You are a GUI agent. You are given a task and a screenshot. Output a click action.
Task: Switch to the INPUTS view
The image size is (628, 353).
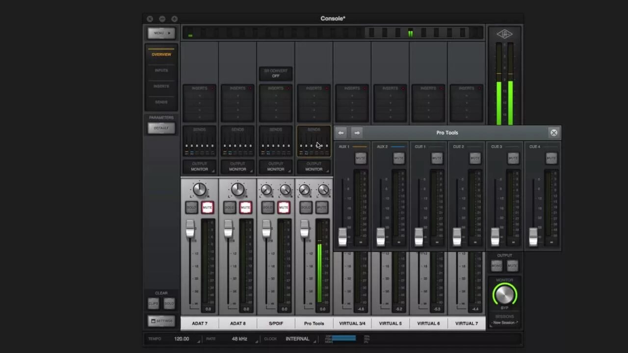click(x=161, y=71)
